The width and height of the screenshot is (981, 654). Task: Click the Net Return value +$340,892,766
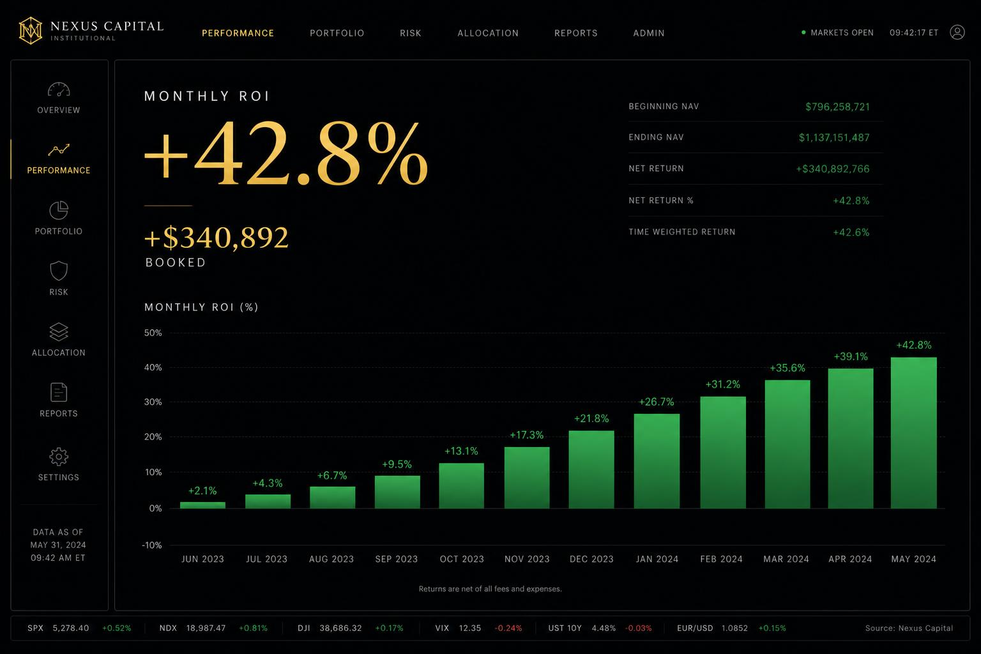click(x=833, y=169)
